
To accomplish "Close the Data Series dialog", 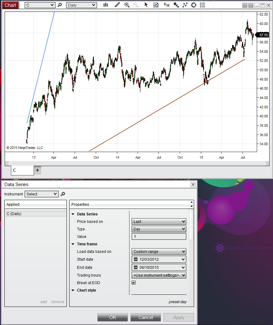I will coord(193,185).
